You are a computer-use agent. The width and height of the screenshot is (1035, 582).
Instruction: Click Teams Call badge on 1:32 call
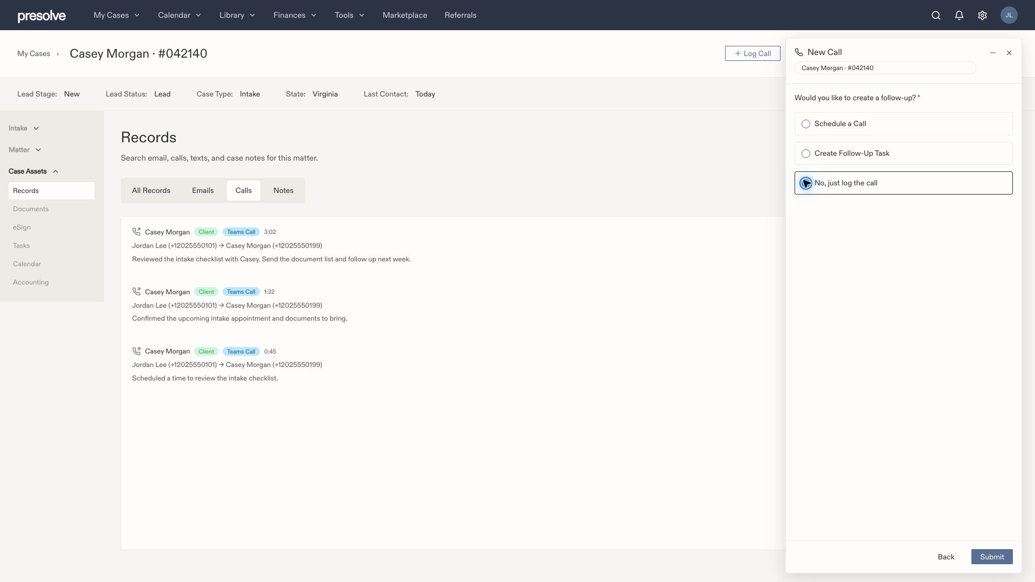[241, 292]
